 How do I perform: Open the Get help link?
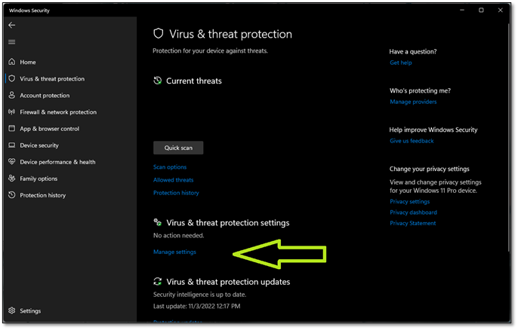pyautogui.click(x=401, y=63)
